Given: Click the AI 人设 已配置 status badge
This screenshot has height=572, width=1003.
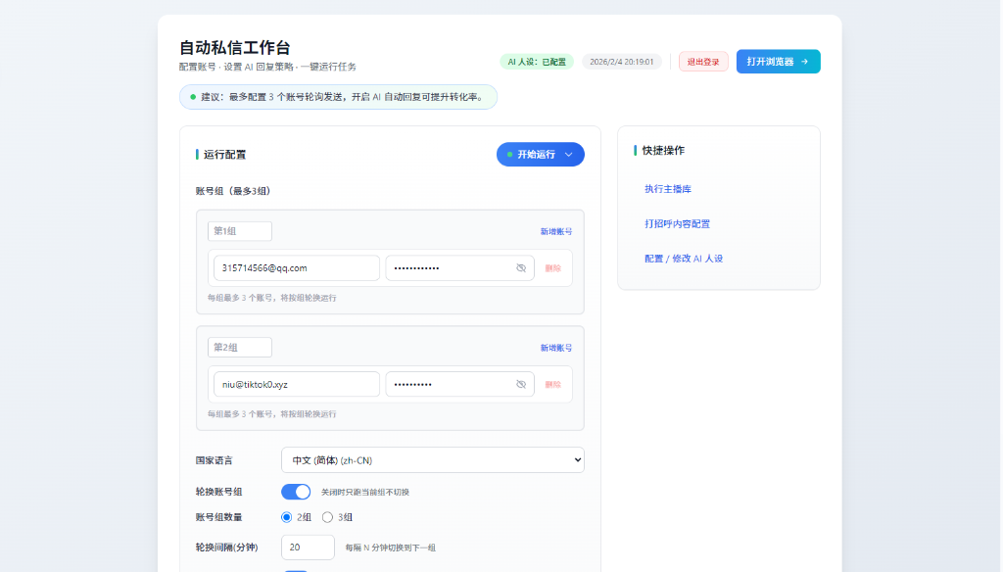Looking at the screenshot, I should point(537,62).
